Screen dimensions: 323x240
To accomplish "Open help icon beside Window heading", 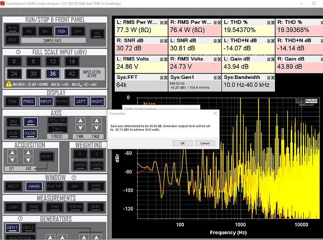I will coord(74,177).
